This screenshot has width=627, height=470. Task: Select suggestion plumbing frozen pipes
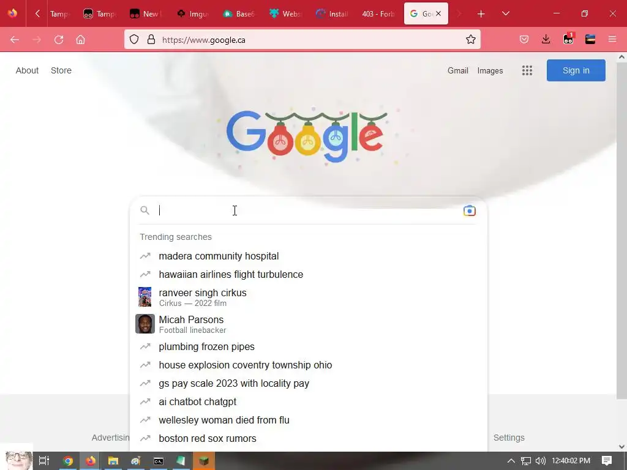click(309, 346)
